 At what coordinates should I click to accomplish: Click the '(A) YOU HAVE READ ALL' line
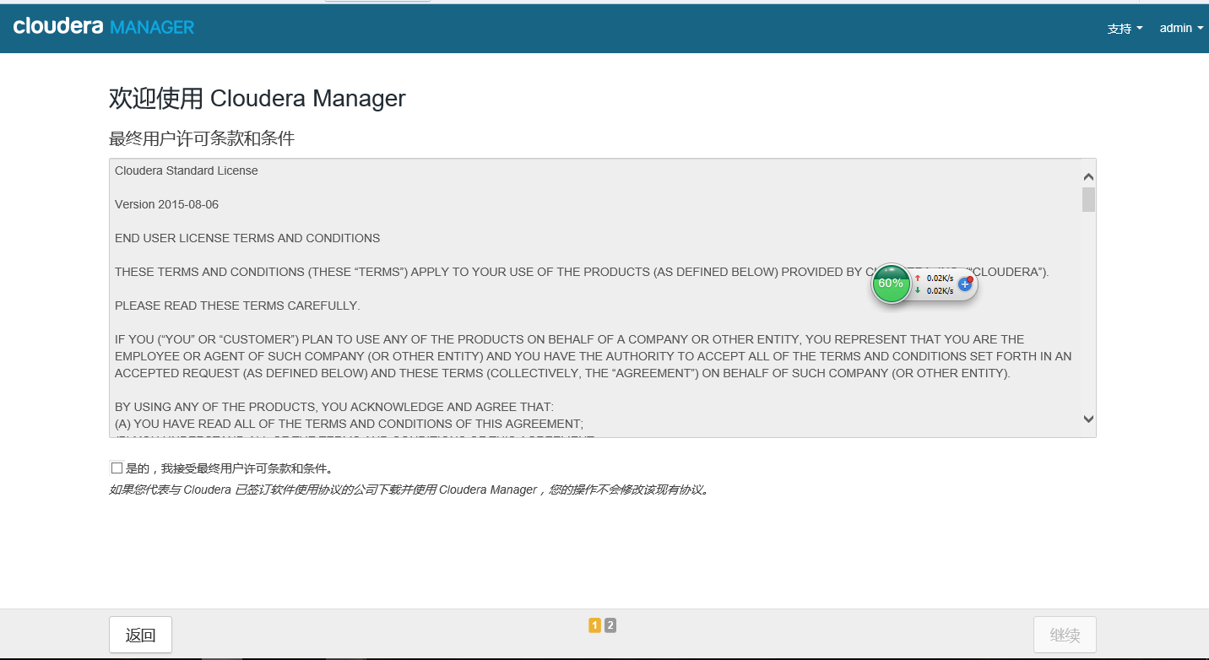(349, 424)
